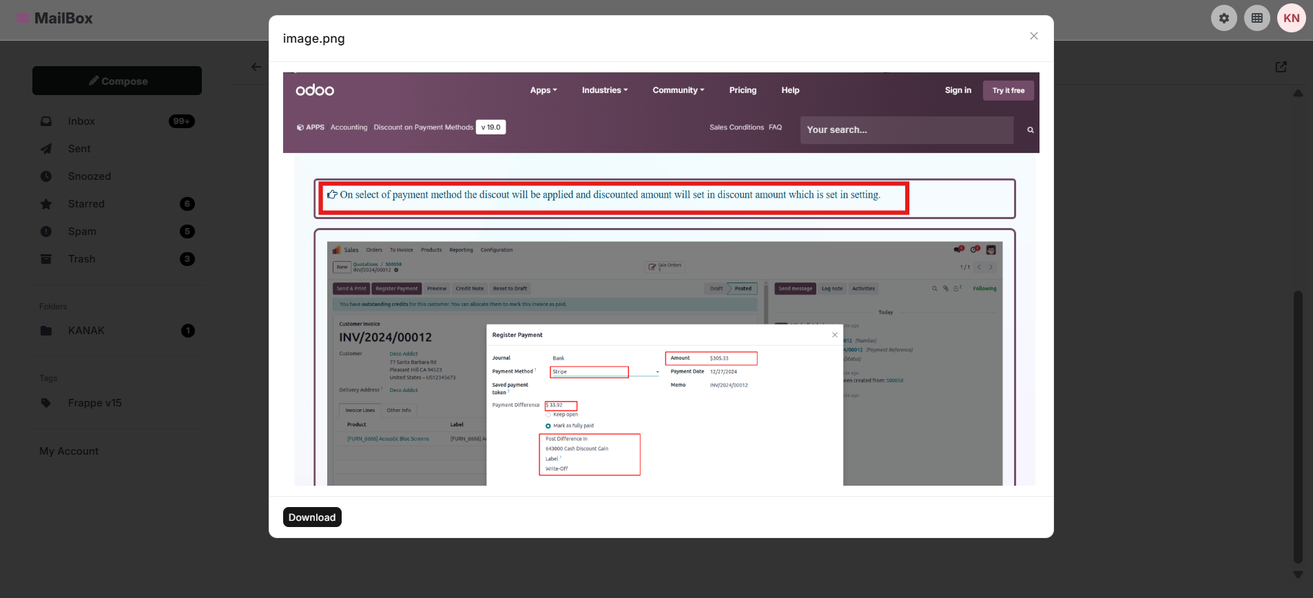Click the KANAK folder icon
The width and height of the screenshot is (1313, 598).
[x=46, y=331]
